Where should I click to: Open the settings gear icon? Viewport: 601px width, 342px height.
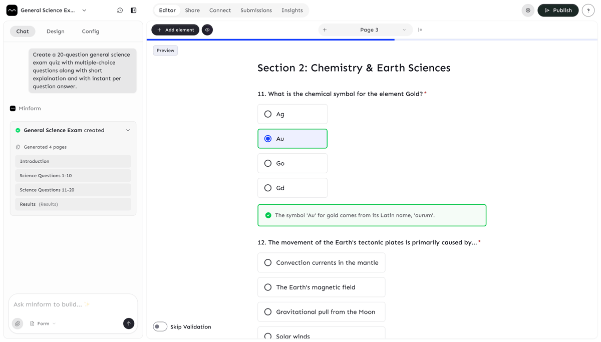(x=528, y=11)
